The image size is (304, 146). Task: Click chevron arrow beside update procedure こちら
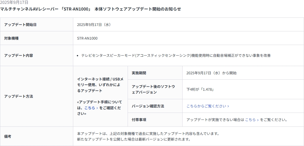pyautogui.click(x=97, y=108)
